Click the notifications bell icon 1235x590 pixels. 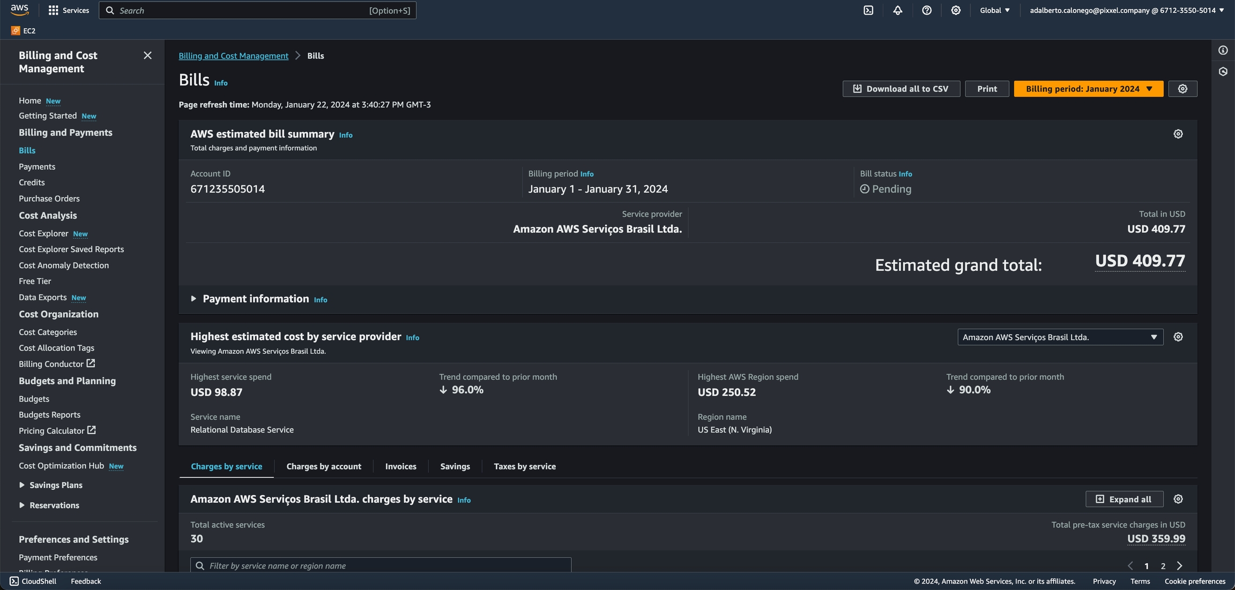[897, 10]
